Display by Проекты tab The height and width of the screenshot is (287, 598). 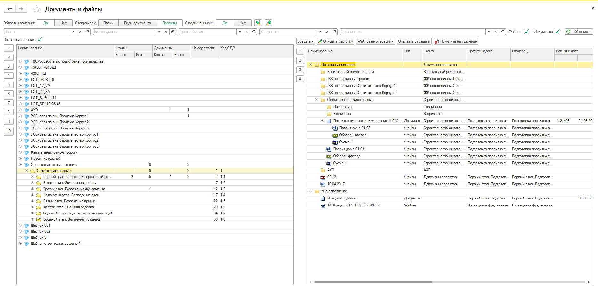tap(170, 23)
